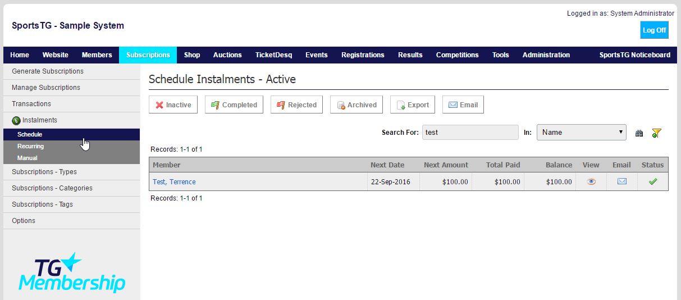This screenshot has height=300, width=681.
Task: Open the Administration menu
Action: tap(546, 55)
